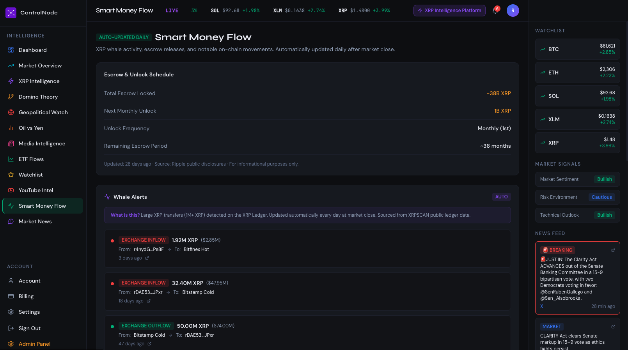Click the 1B XRP unlock value
The image size is (628, 350).
point(502,111)
